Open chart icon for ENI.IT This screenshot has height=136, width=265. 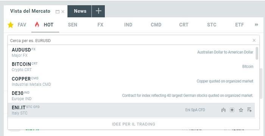click(223, 110)
